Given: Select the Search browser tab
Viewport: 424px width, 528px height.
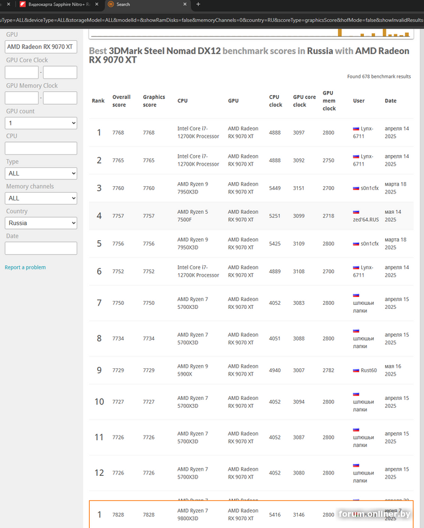Looking at the screenshot, I should pos(147,5).
